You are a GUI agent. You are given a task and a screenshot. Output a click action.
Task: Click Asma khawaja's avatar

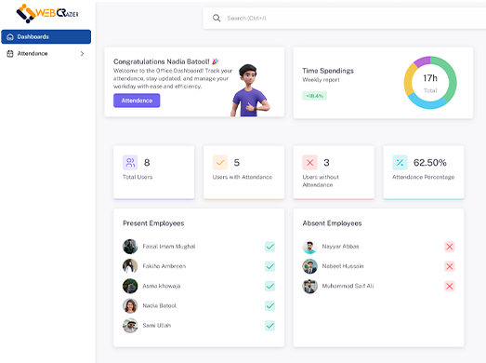click(x=130, y=286)
